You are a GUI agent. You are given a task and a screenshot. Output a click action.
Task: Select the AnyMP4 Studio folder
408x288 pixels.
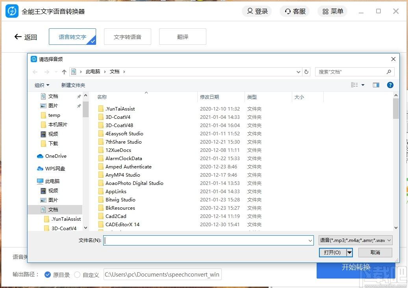(122, 175)
